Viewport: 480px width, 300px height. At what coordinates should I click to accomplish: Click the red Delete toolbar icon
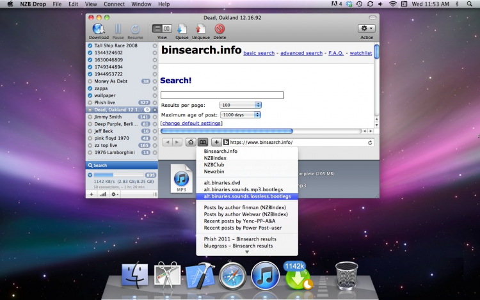click(x=220, y=29)
